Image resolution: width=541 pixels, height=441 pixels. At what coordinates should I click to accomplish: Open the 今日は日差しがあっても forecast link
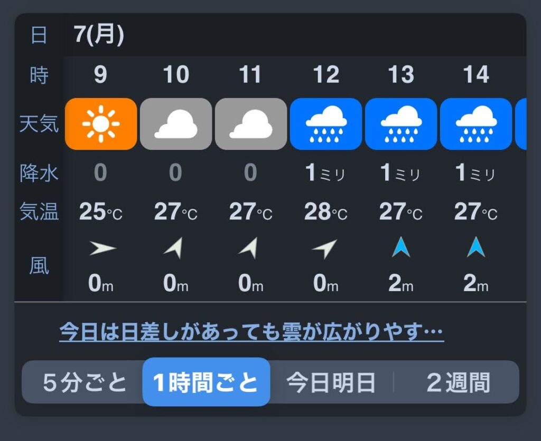click(x=251, y=332)
